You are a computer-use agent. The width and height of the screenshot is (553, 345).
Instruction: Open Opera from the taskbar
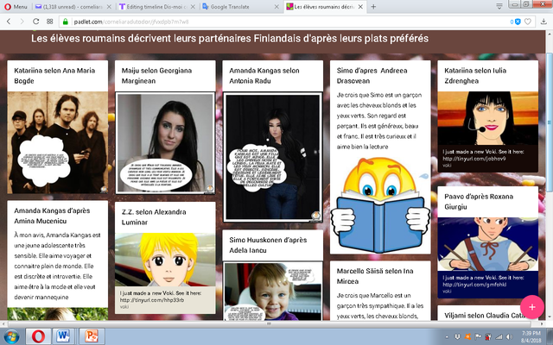[38, 336]
